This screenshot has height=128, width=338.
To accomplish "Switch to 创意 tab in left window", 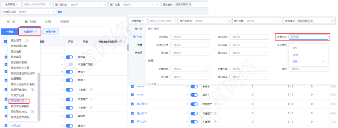I will [48, 22].
